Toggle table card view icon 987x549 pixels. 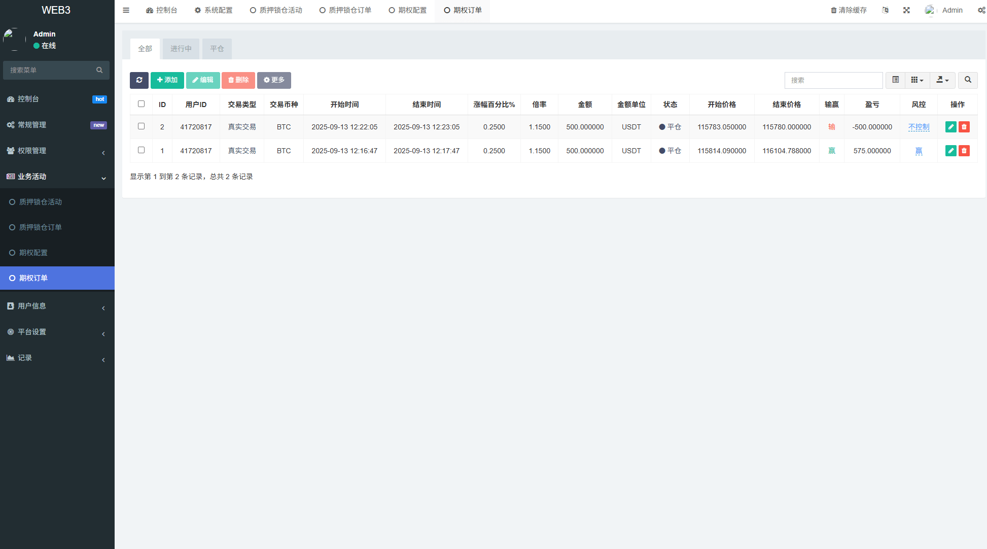click(x=895, y=80)
